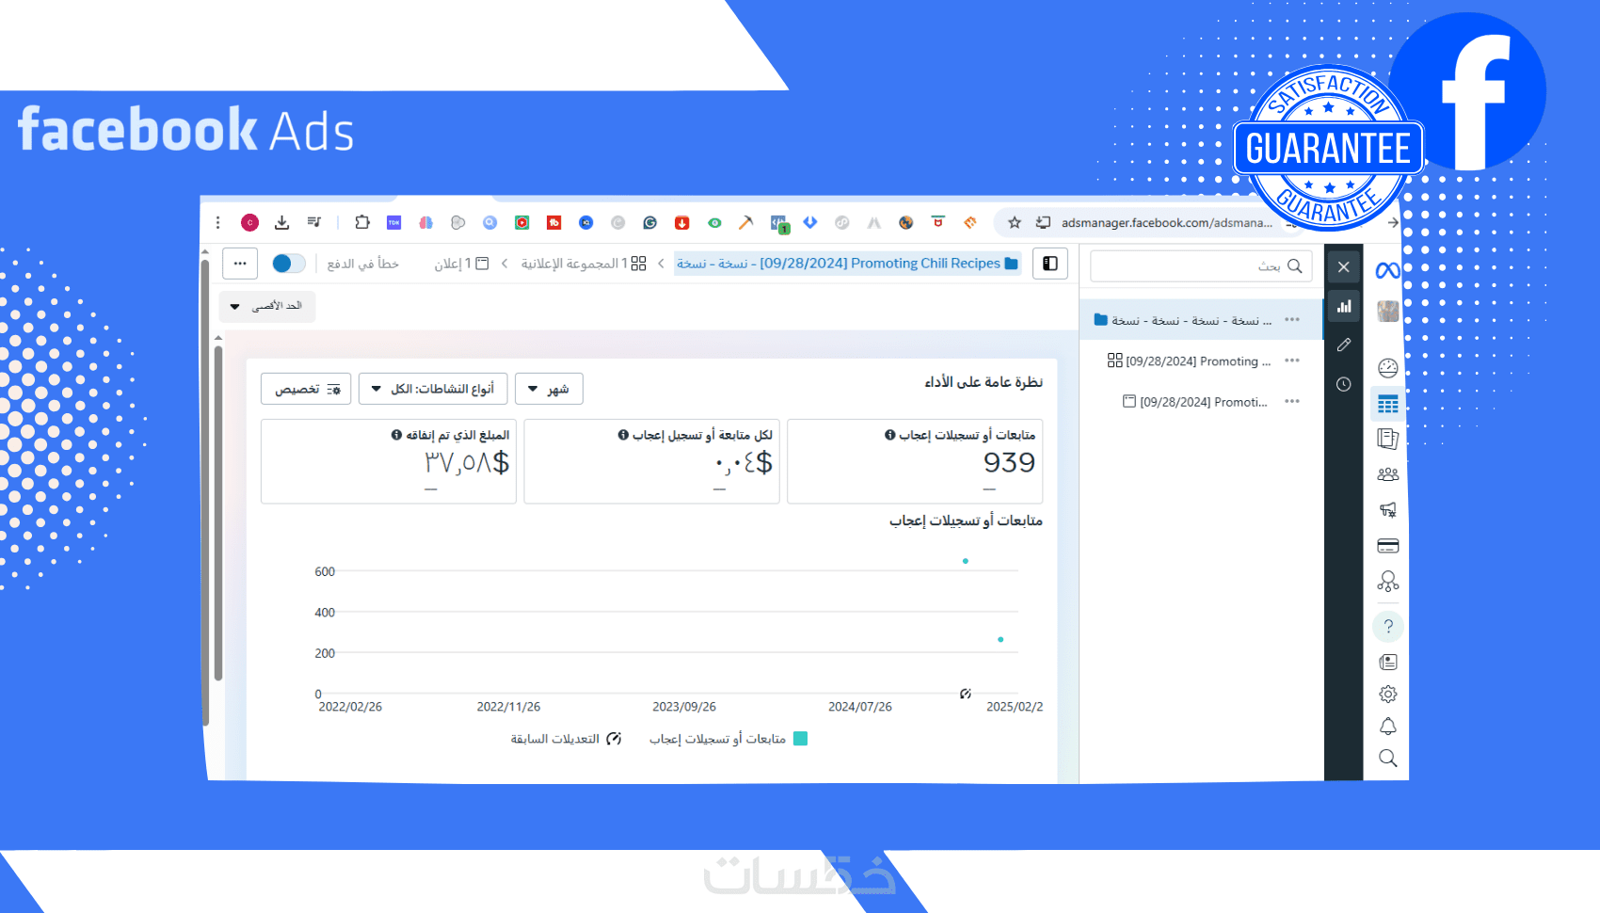This screenshot has width=1600, height=913.
Task: Open the Account Overview gauge icon
Action: click(x=1387, y=367)
